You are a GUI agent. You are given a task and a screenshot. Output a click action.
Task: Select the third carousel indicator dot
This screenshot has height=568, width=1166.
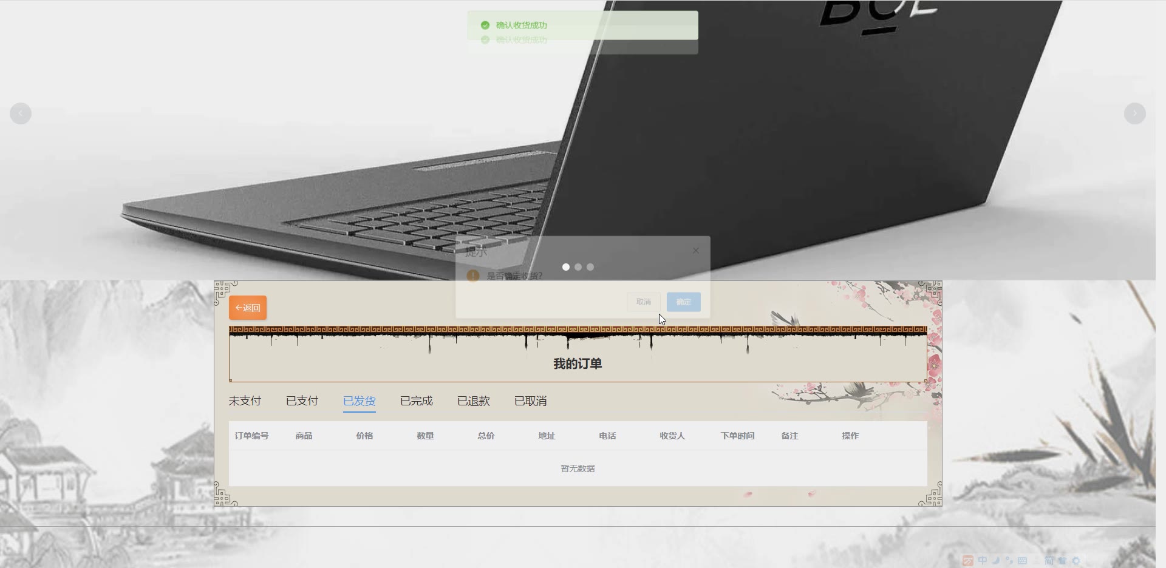590,267
